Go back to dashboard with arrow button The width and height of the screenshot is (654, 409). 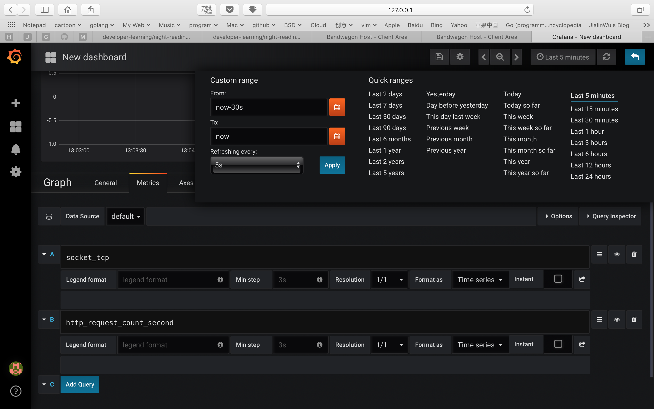[x=635, y=57]
